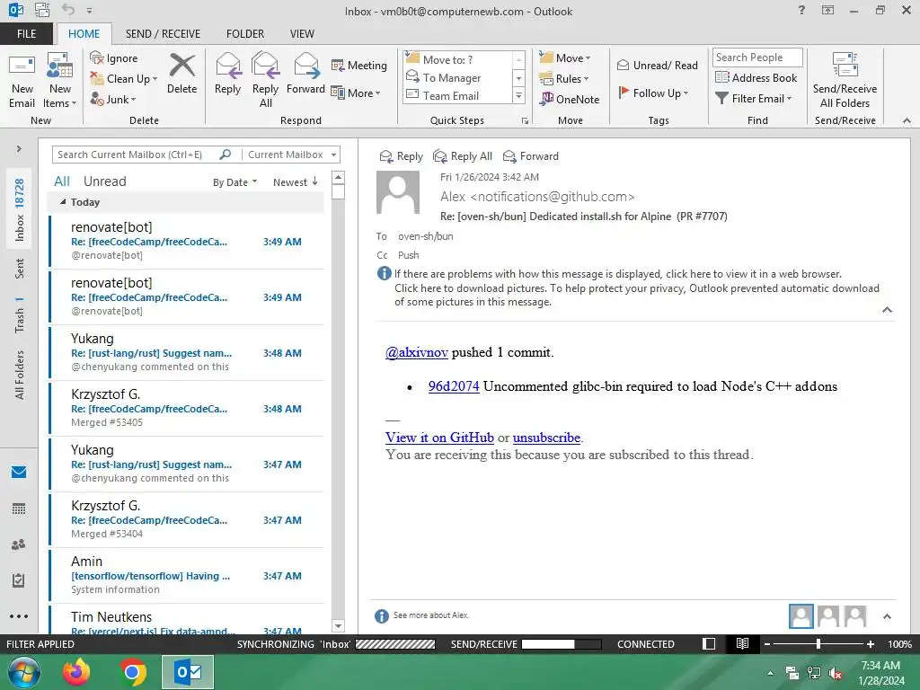The image size is (920, 690).
Task: Open more navigation options
Action: (x=19, y=616)
